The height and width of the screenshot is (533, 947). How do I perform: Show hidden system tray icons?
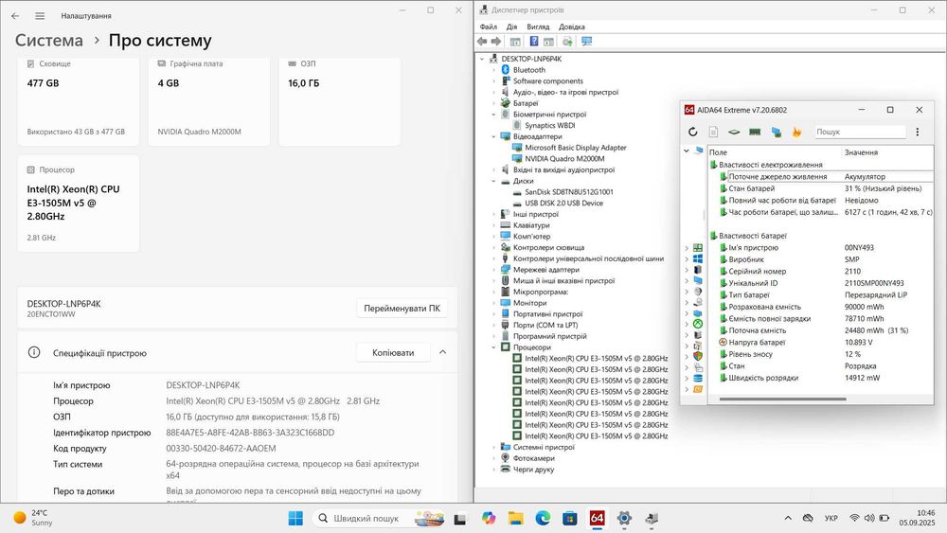788,518
